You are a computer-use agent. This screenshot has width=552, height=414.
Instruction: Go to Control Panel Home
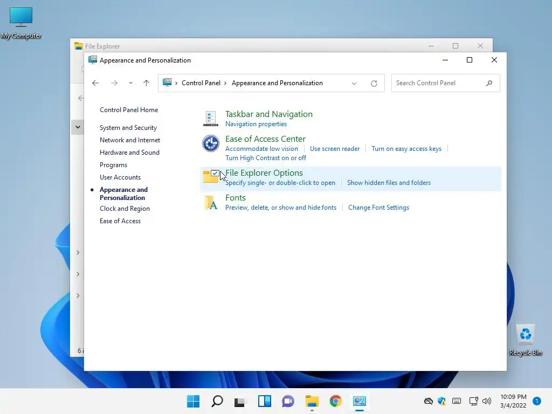129,110
